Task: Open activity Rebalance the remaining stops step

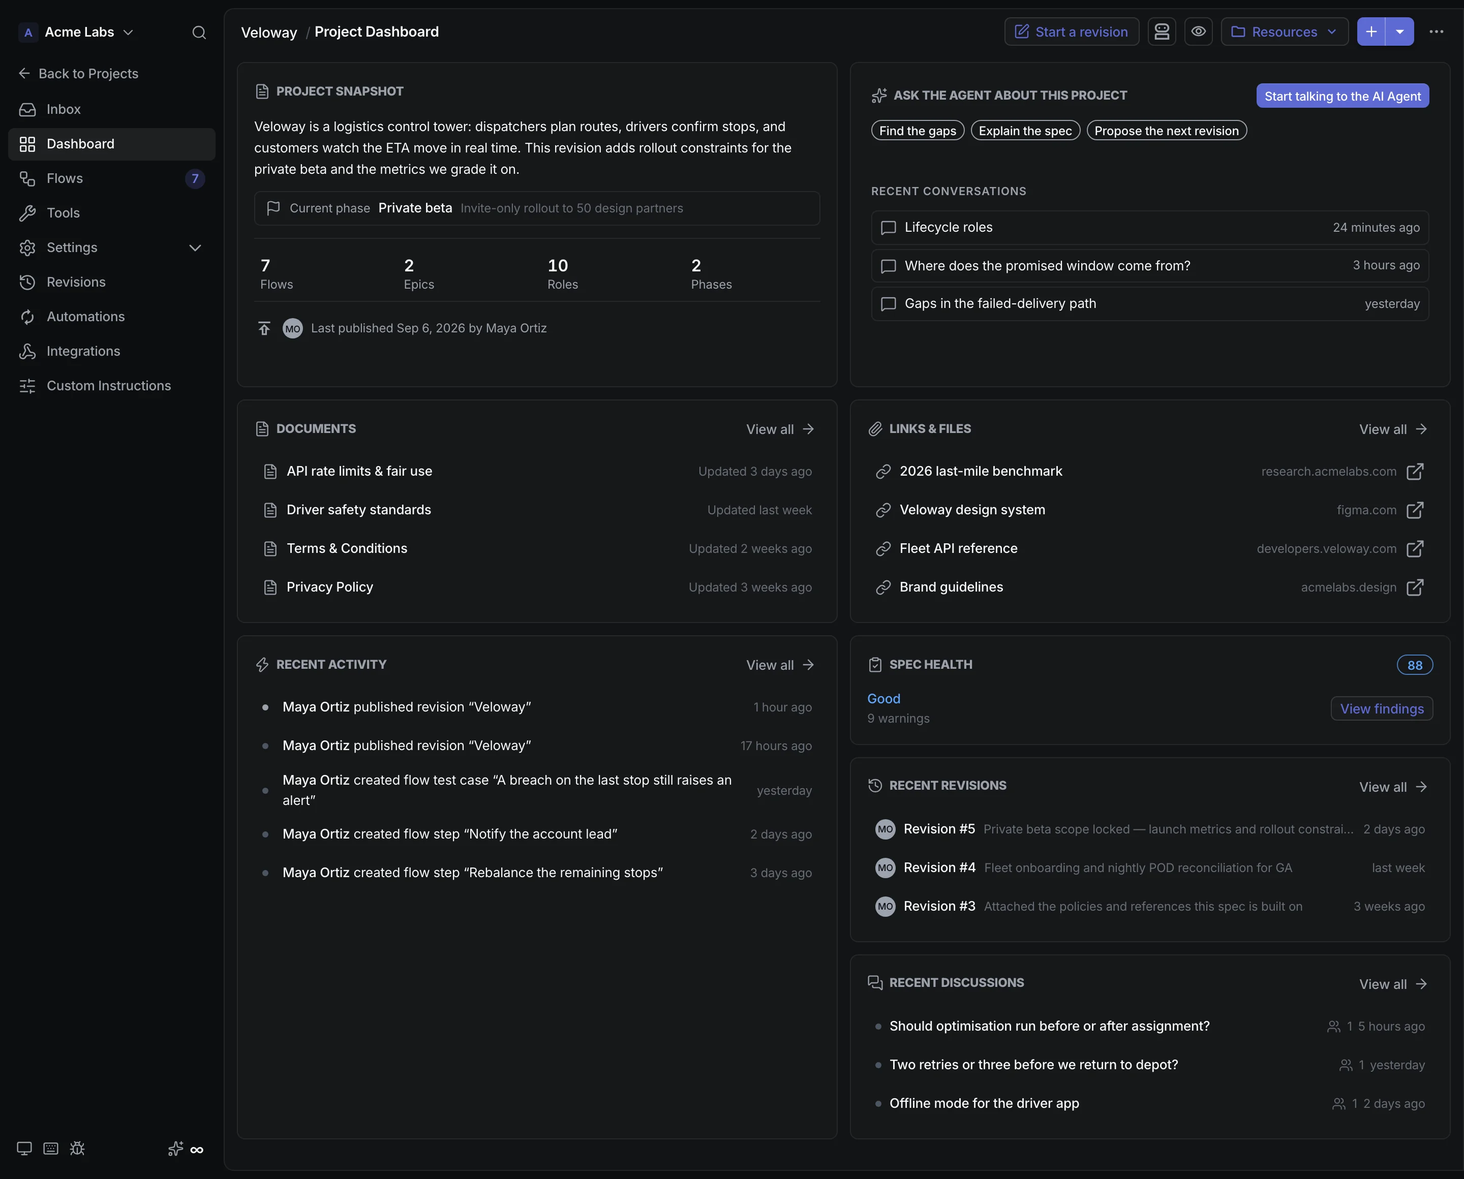Action: coord(537,873)
